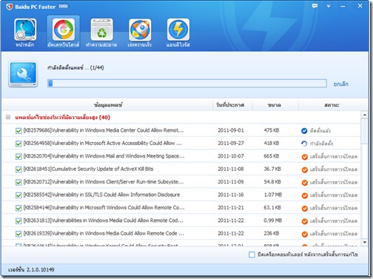Sort by the สถานะ status column header

pos(332,105)
